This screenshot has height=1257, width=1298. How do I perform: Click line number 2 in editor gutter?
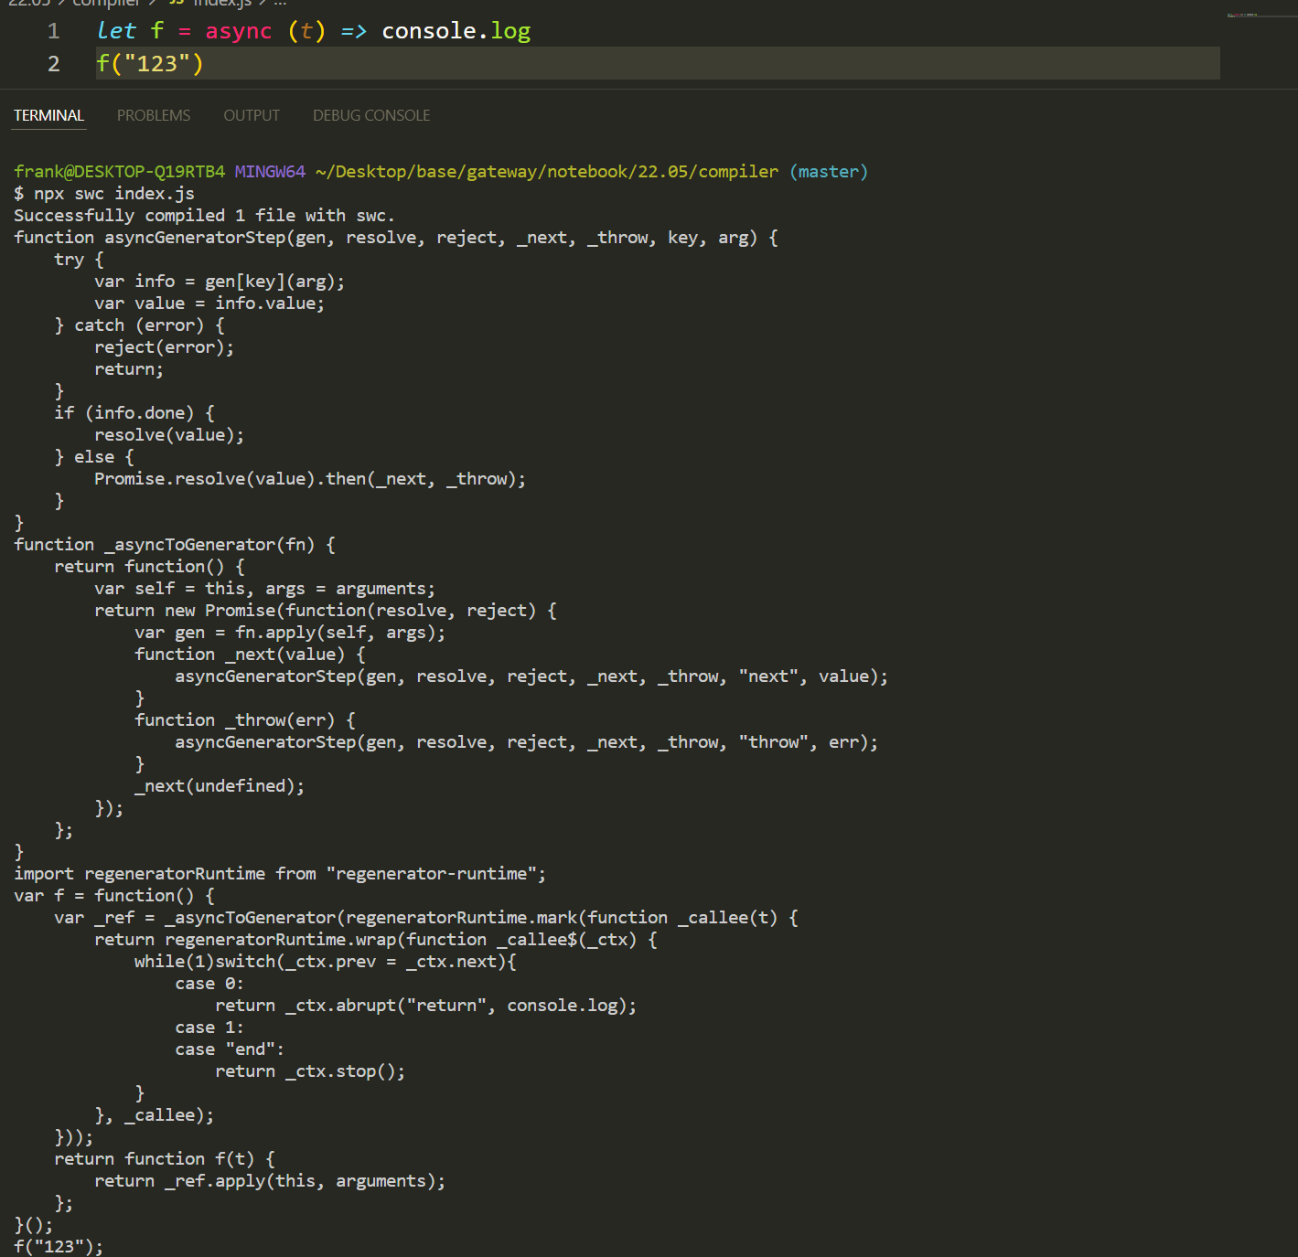click(53, 64)
